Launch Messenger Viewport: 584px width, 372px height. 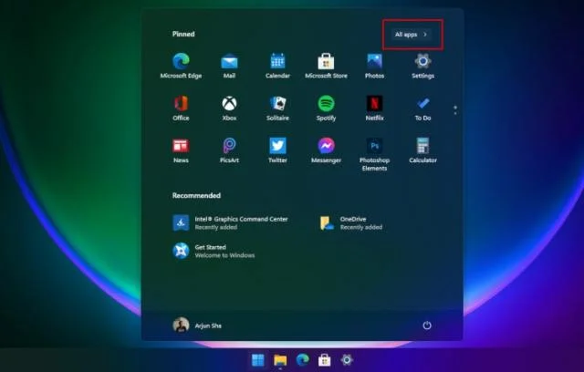pyautogui.click(x=326, y=150)
